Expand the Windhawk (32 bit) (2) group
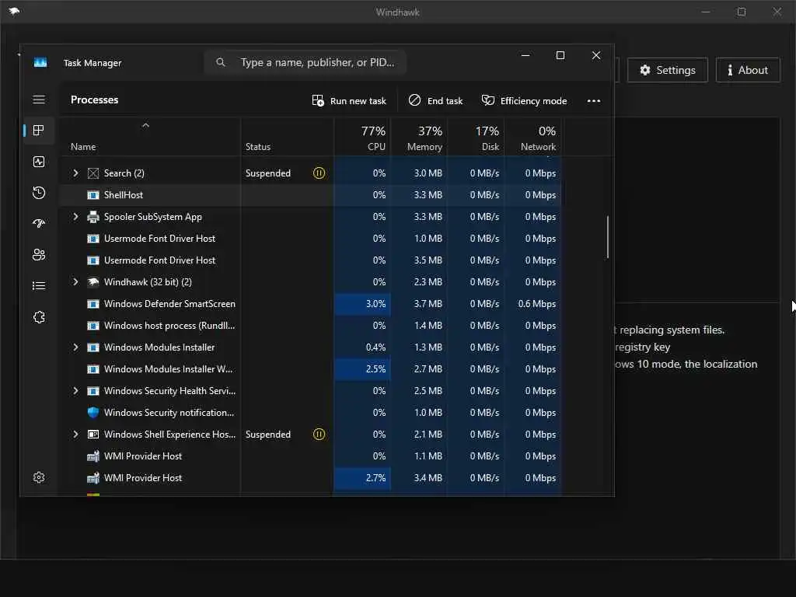The image size is (796, 597). (x=75, y=281)
